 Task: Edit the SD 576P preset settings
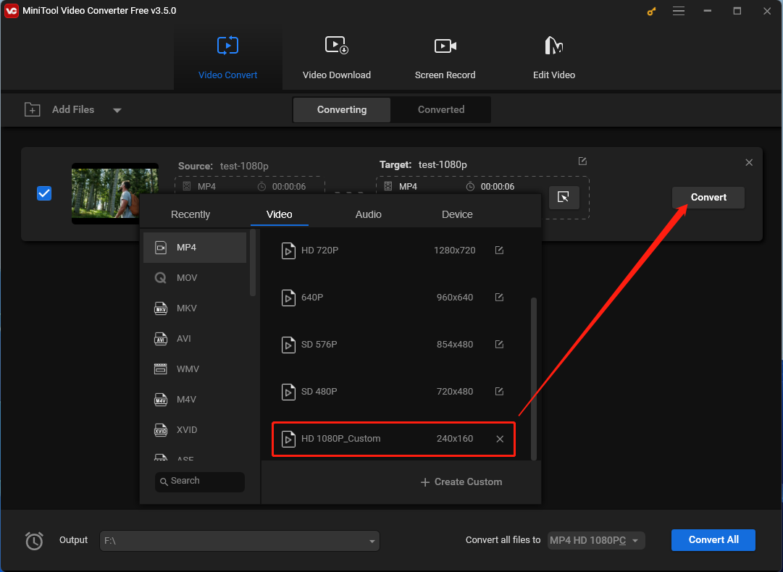(x=499, y=344)
